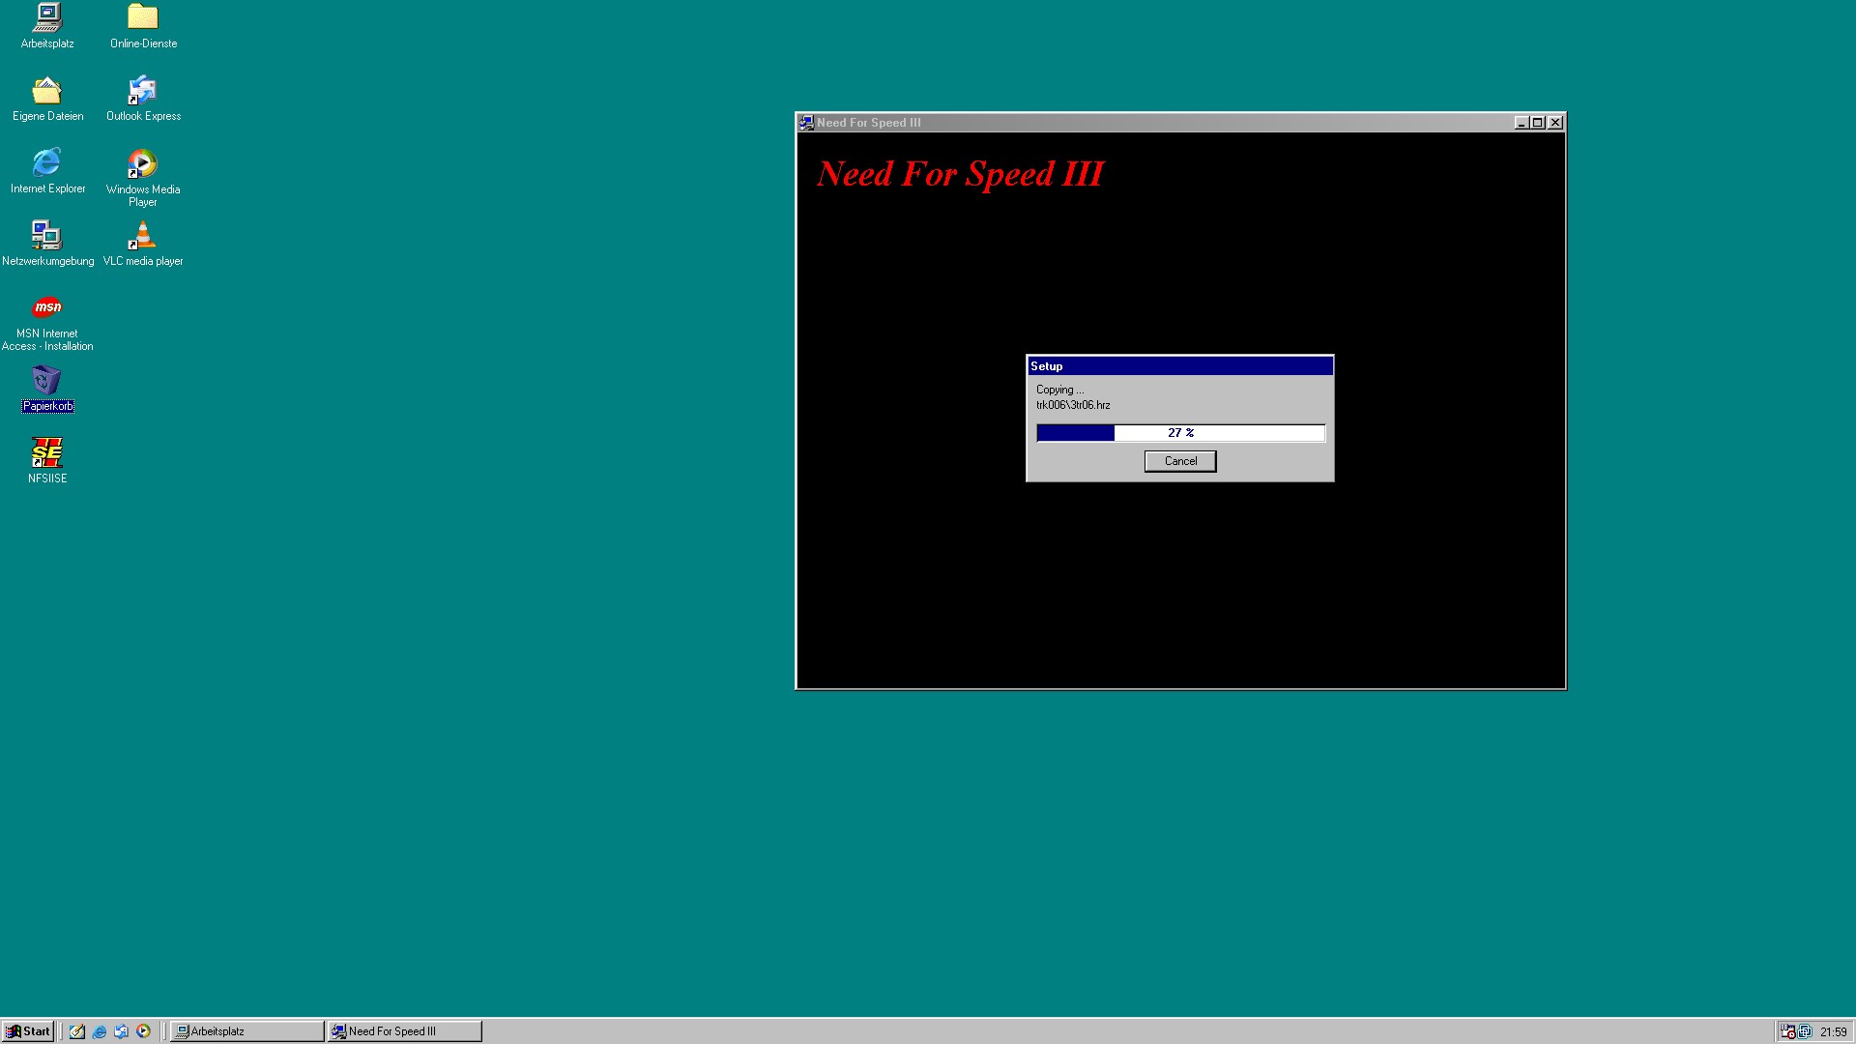Click the task scheduler tray icon
Viewport: 1856px width, 1044px height.
[1787, 1031]
